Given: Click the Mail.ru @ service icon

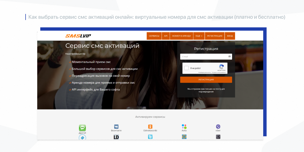Looking at the screenshot, I should point(184,137).
